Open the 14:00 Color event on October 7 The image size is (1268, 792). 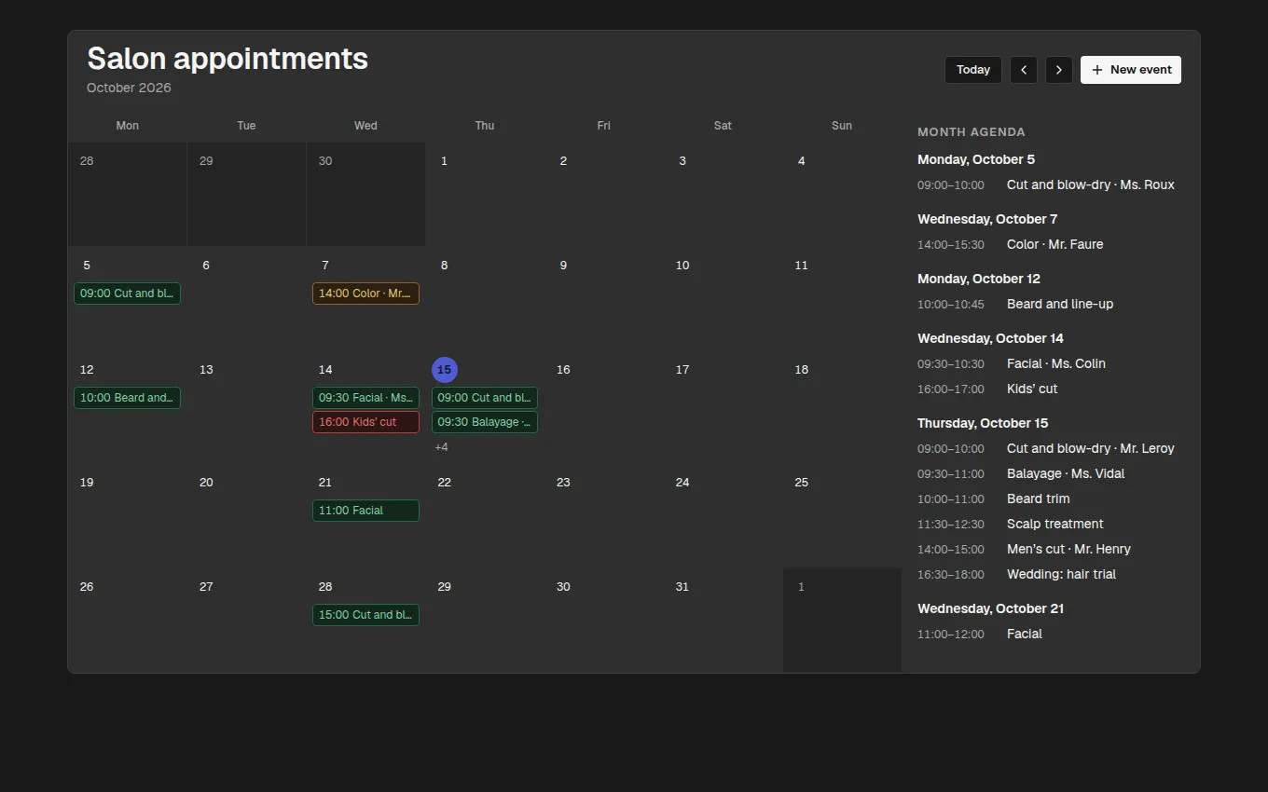point(365,294)
